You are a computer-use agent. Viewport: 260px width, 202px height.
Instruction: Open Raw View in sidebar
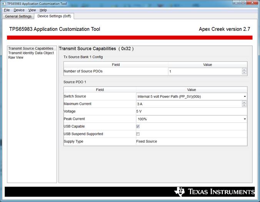pos(16,57)
